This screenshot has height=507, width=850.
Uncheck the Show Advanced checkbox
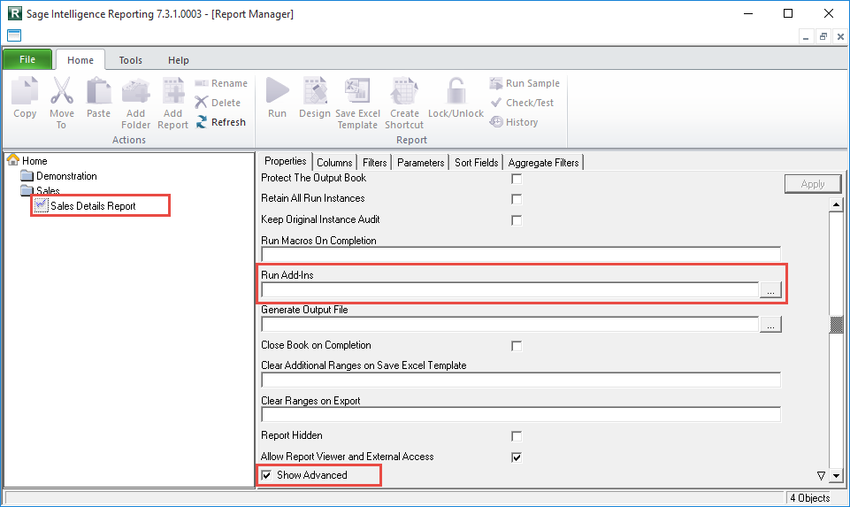266,475
